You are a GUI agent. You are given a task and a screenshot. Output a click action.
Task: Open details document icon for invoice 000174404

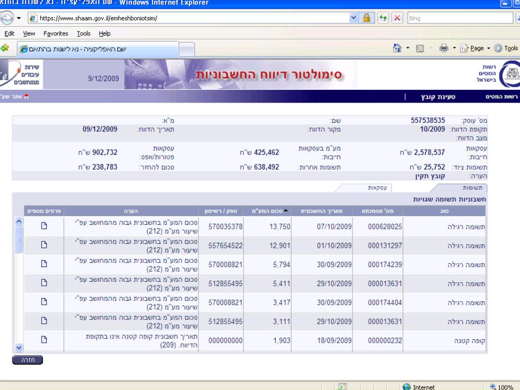pos(44,302)
